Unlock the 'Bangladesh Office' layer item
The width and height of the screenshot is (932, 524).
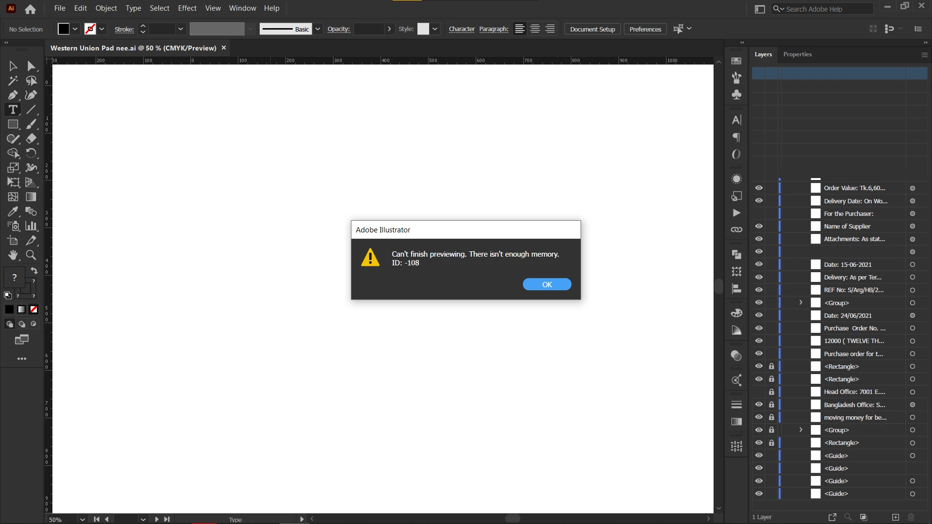(771, 405)
